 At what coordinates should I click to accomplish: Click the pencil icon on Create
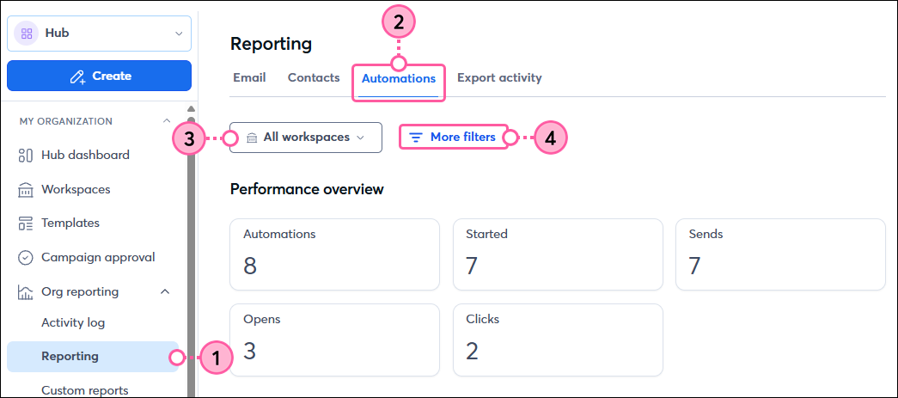pos(78,77)
